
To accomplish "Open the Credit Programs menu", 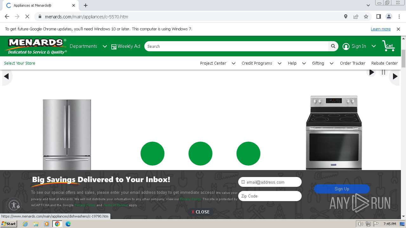I will [x=257, y=63].
